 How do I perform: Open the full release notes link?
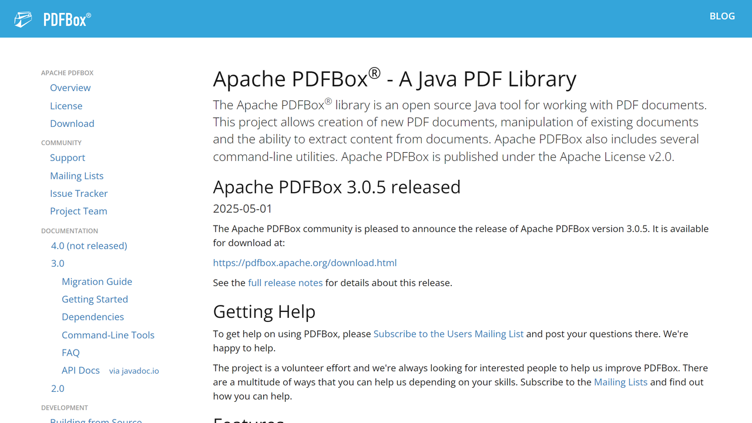click(285, 283)
